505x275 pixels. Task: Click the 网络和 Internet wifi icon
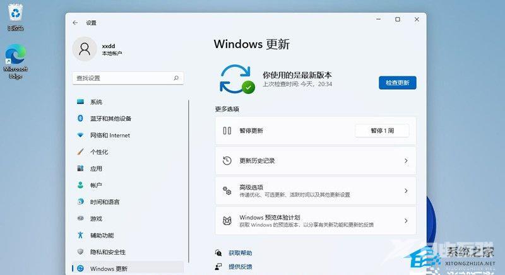(81, 135)
